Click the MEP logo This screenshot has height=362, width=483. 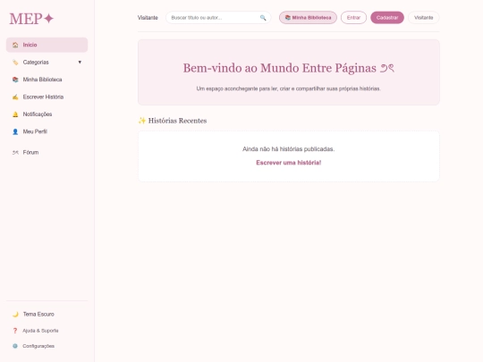(x=31, y=19)
